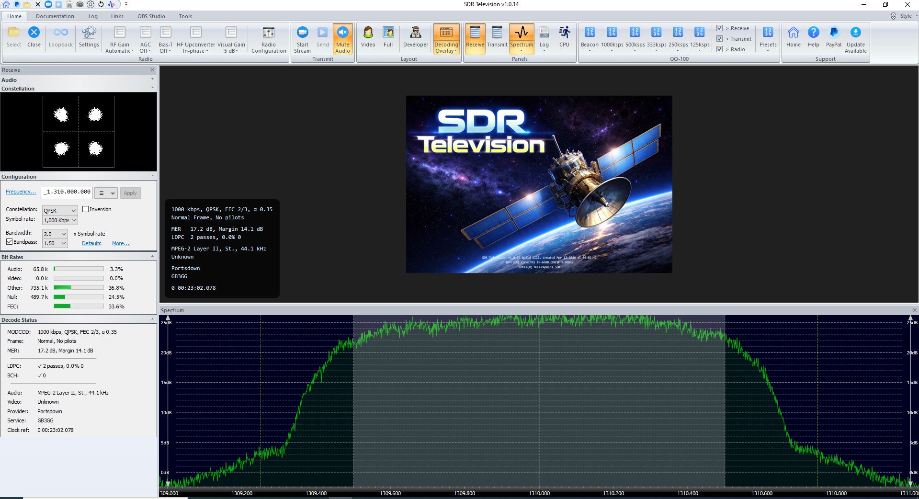Open the Bias-T Off dropdown
This screenshot has width=919, height=499.
pos(166,39)
